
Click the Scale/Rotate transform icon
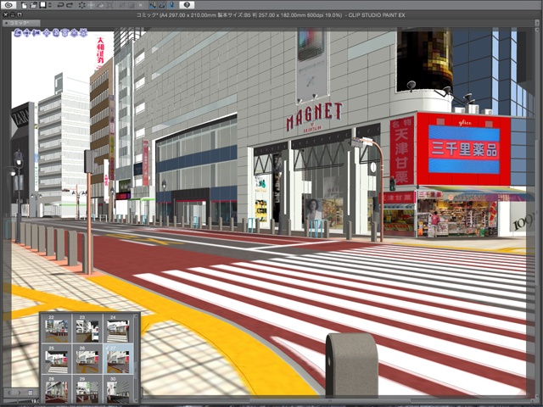[x=110, y=5]
